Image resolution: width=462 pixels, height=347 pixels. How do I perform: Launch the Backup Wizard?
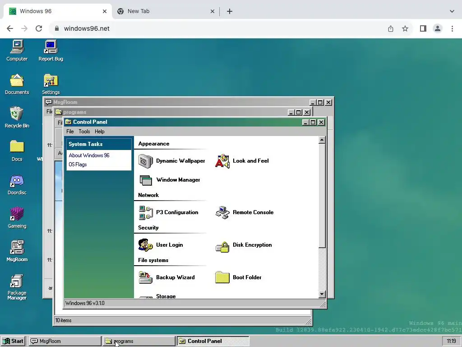pos(167,277)
